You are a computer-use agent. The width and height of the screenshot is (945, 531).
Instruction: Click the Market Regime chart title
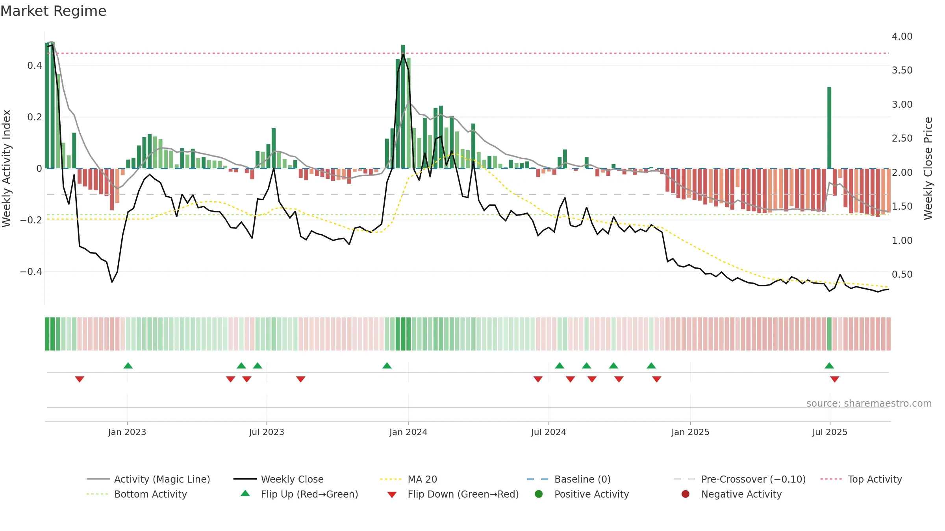point(53,11)
